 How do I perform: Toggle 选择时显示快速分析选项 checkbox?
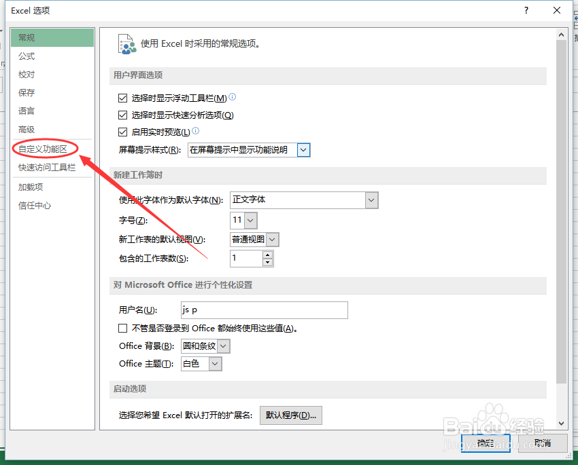(123, 115)
